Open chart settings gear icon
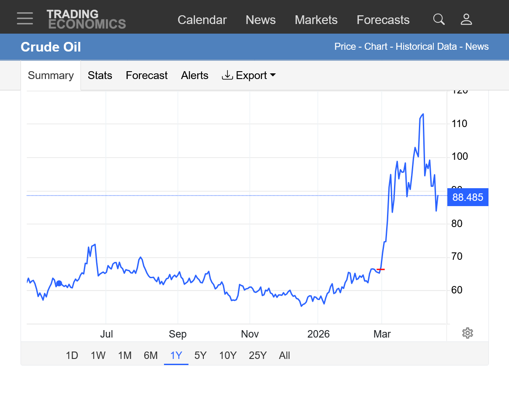This screenshot has height=393, width=509. click(467, 333)
